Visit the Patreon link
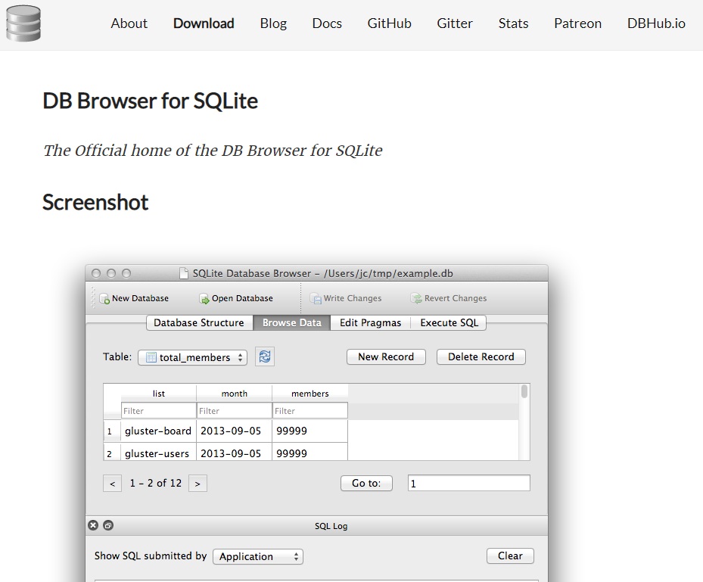The height and width of the screenshot is (582, 703). [x=577, y=23]
